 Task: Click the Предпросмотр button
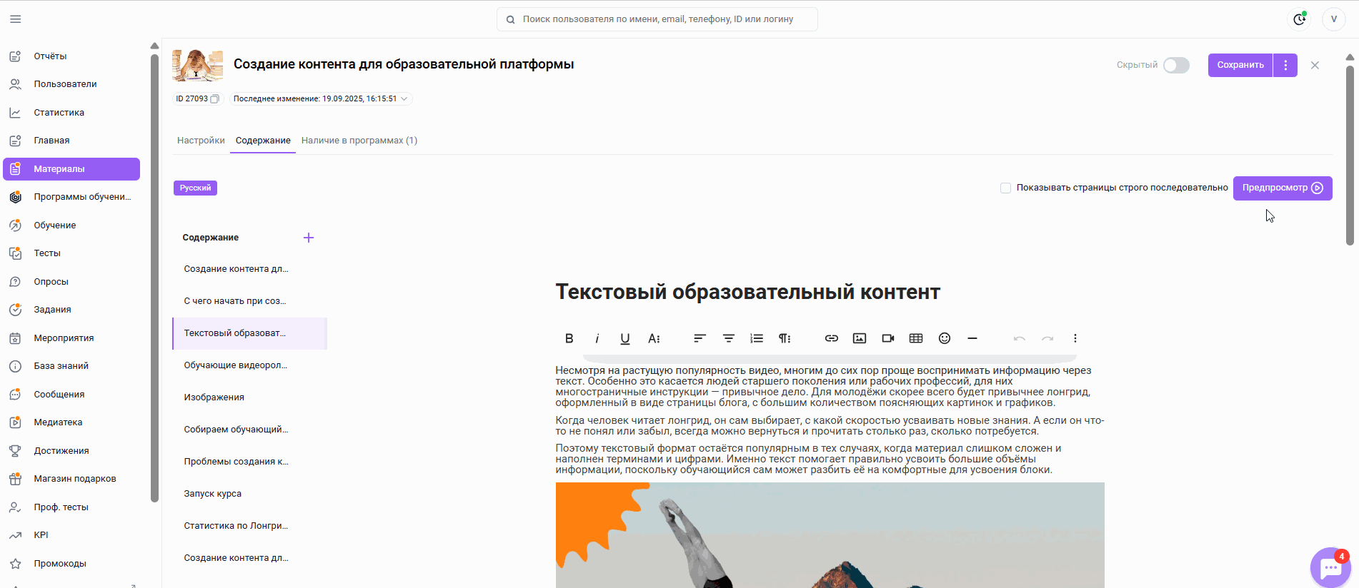[x=1283, y=188]
